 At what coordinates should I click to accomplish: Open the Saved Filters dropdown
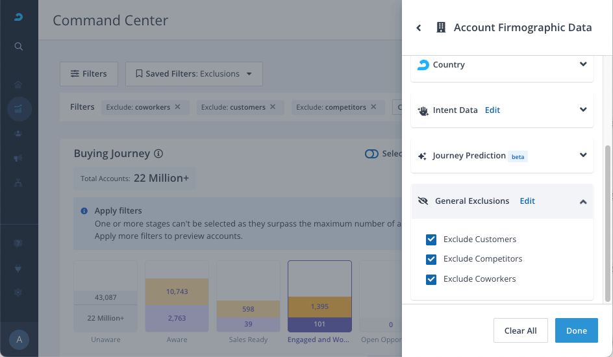pyautogui.click(x=194, y=74)
